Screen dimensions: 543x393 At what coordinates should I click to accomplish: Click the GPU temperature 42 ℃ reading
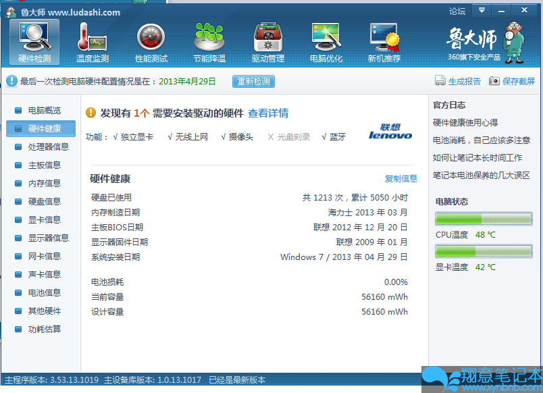pyautogui.click(x=486, y=267)
